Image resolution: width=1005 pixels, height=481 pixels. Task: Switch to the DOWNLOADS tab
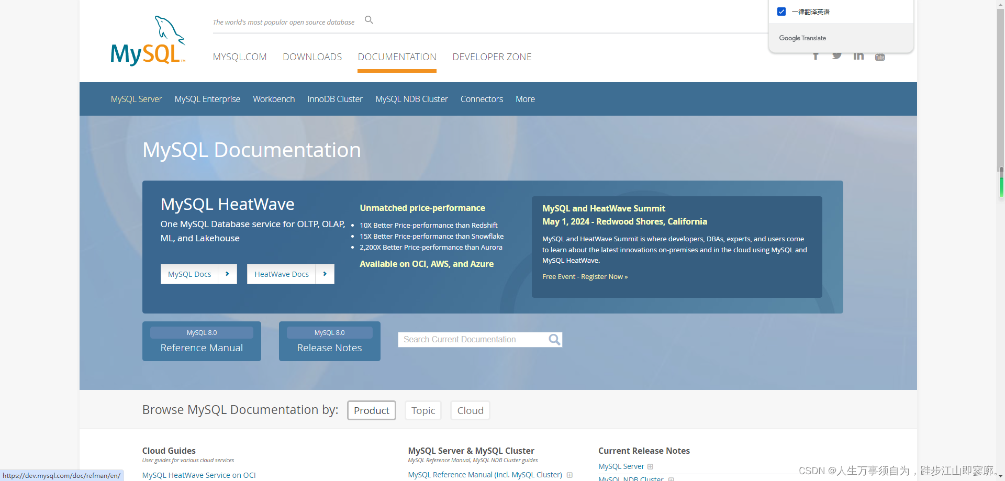(x=312, y=57)
